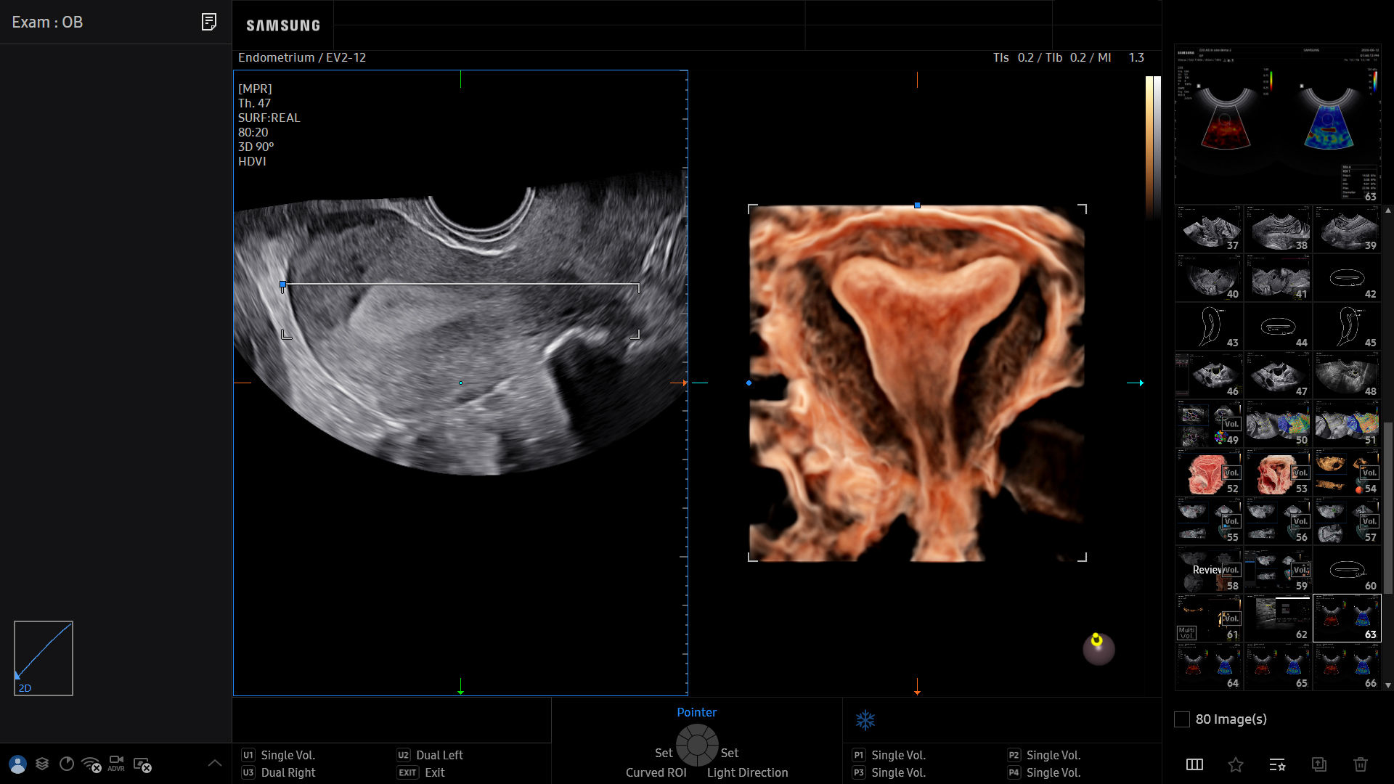This screenshot has width=1394, height=784.
Task: Choose P1 Single Vol. preset
Action: [x=889, y=755]
